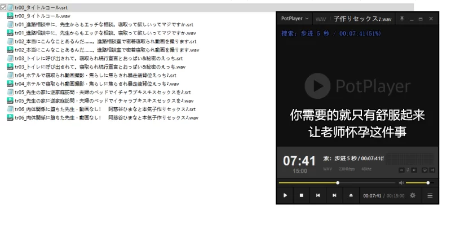Click the tr05 .srt subtitle file icon
451x232 pixels.
point(10,92)
